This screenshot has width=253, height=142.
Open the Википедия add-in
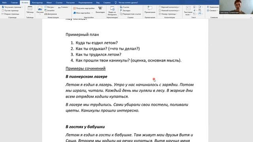click(x=100, y=10)
